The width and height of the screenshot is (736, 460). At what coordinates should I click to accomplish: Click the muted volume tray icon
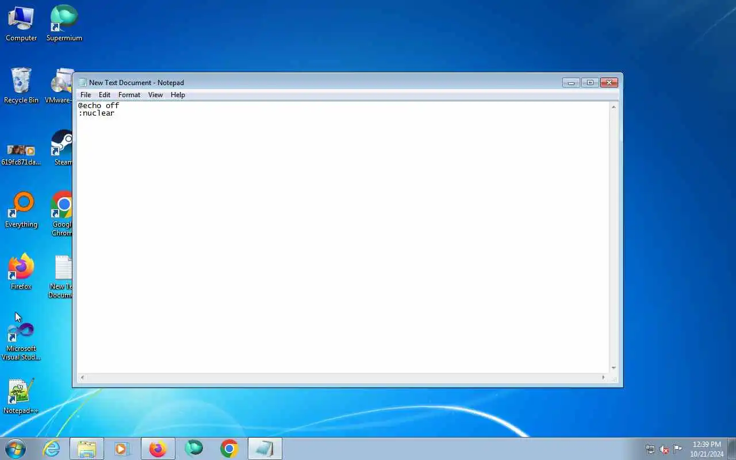(x=664, y=449)
